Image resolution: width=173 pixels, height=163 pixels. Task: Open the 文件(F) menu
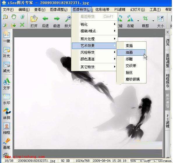pyautogui.click(x=8, y=10)
